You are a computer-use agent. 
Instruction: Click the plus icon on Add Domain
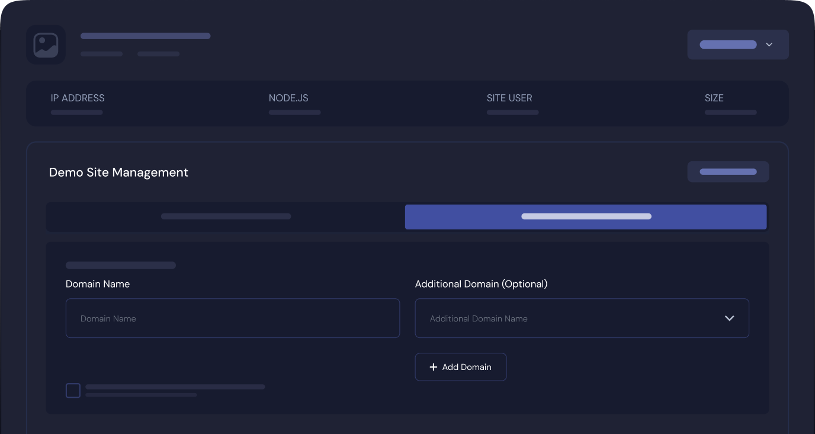click(433, 367)
